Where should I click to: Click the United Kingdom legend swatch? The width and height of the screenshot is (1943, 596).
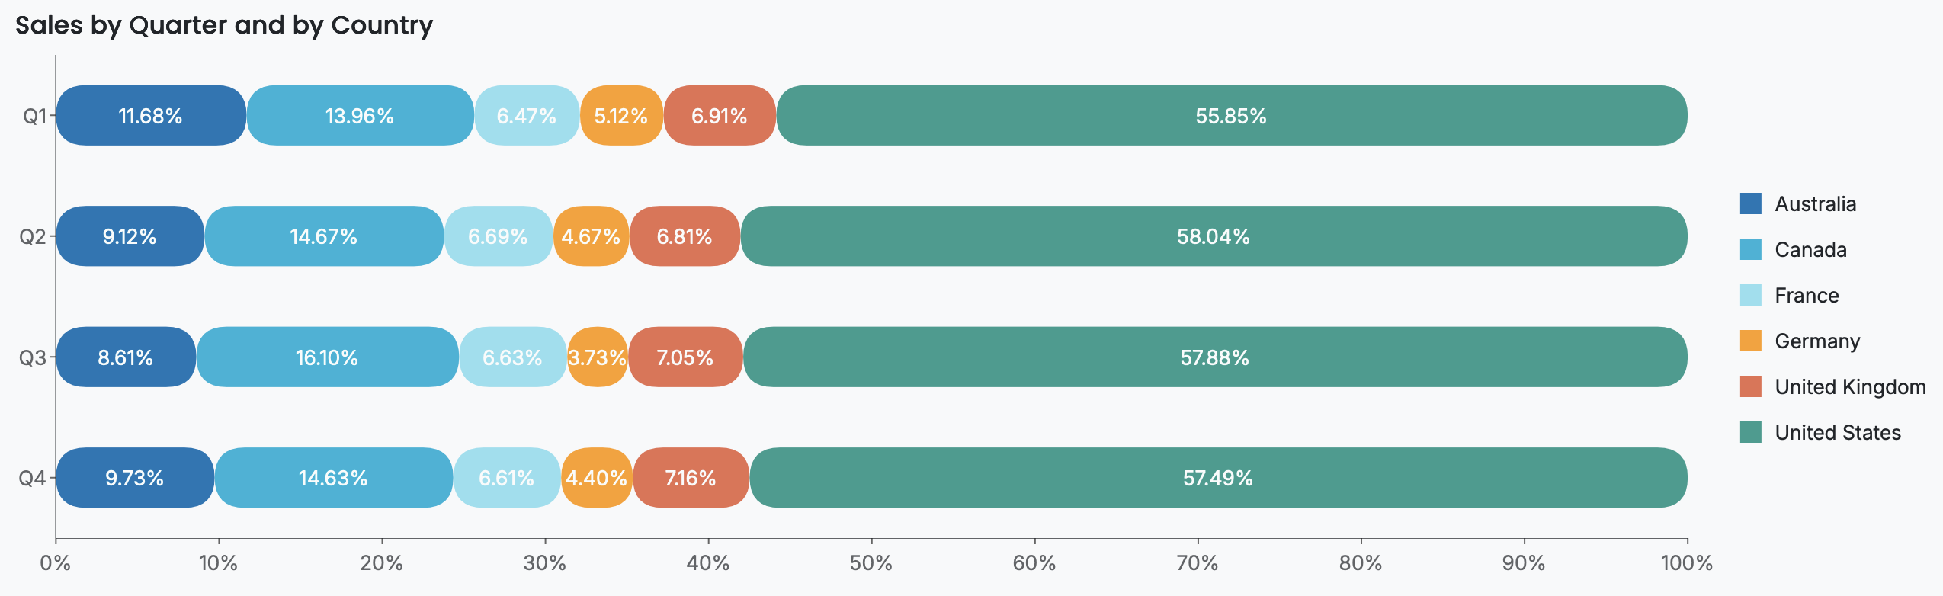pyautogui.click(x=1751, y=387)
